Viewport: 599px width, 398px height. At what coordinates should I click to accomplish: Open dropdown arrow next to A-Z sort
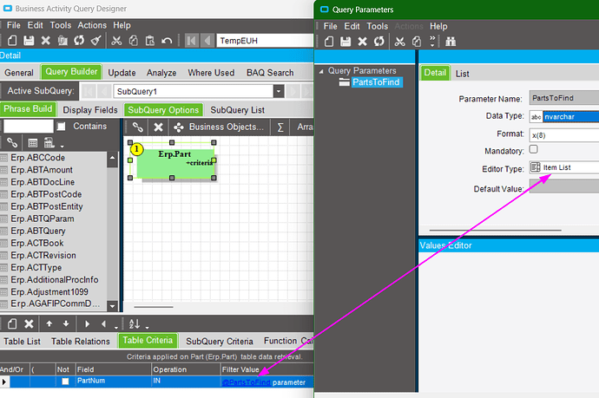[x=147, y=328]
